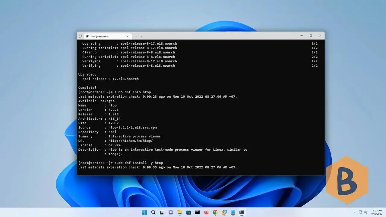
Task: Expand hidden icons in the system tray
Action: click(x=355, y=212)
